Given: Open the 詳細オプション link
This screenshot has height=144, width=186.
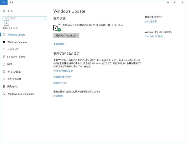Looking at the screenshot, I should click(x=60, y=83).
